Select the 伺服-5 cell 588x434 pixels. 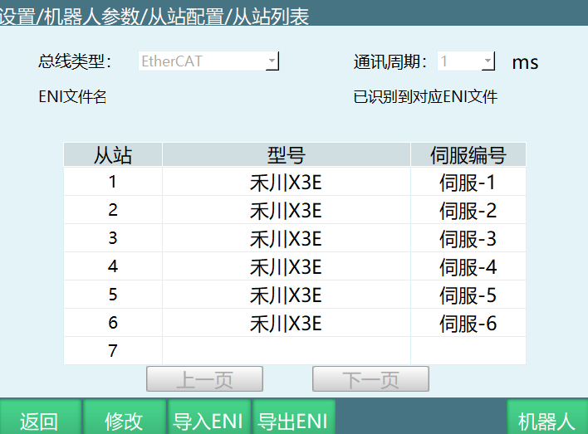point(468,295)
